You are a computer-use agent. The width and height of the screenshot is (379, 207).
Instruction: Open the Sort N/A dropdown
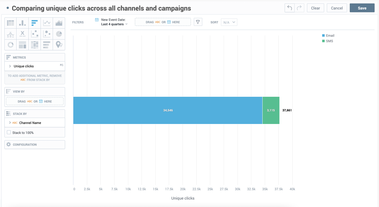(229, 22)
